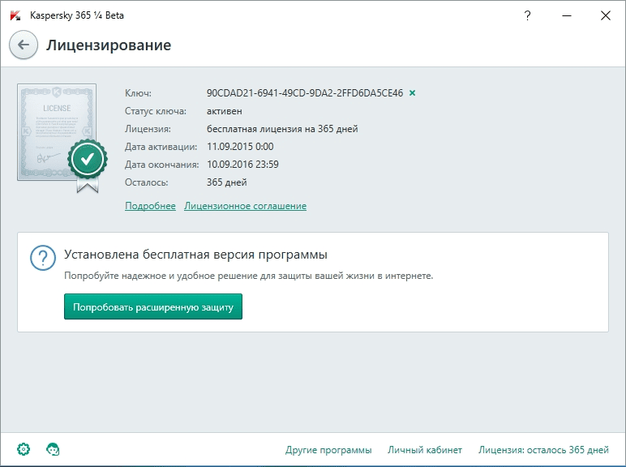Image resolution: width=626 pixels, height=467 pixels.
Task: Click expiration date 10.09.2016 23:59
Action: pyautogui.click(x=242, y=165)
